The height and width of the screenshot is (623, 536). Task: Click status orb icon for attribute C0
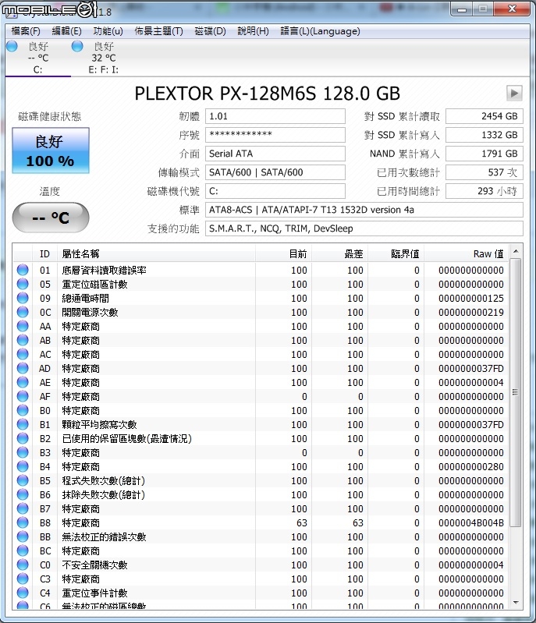[x=23, y=565]
